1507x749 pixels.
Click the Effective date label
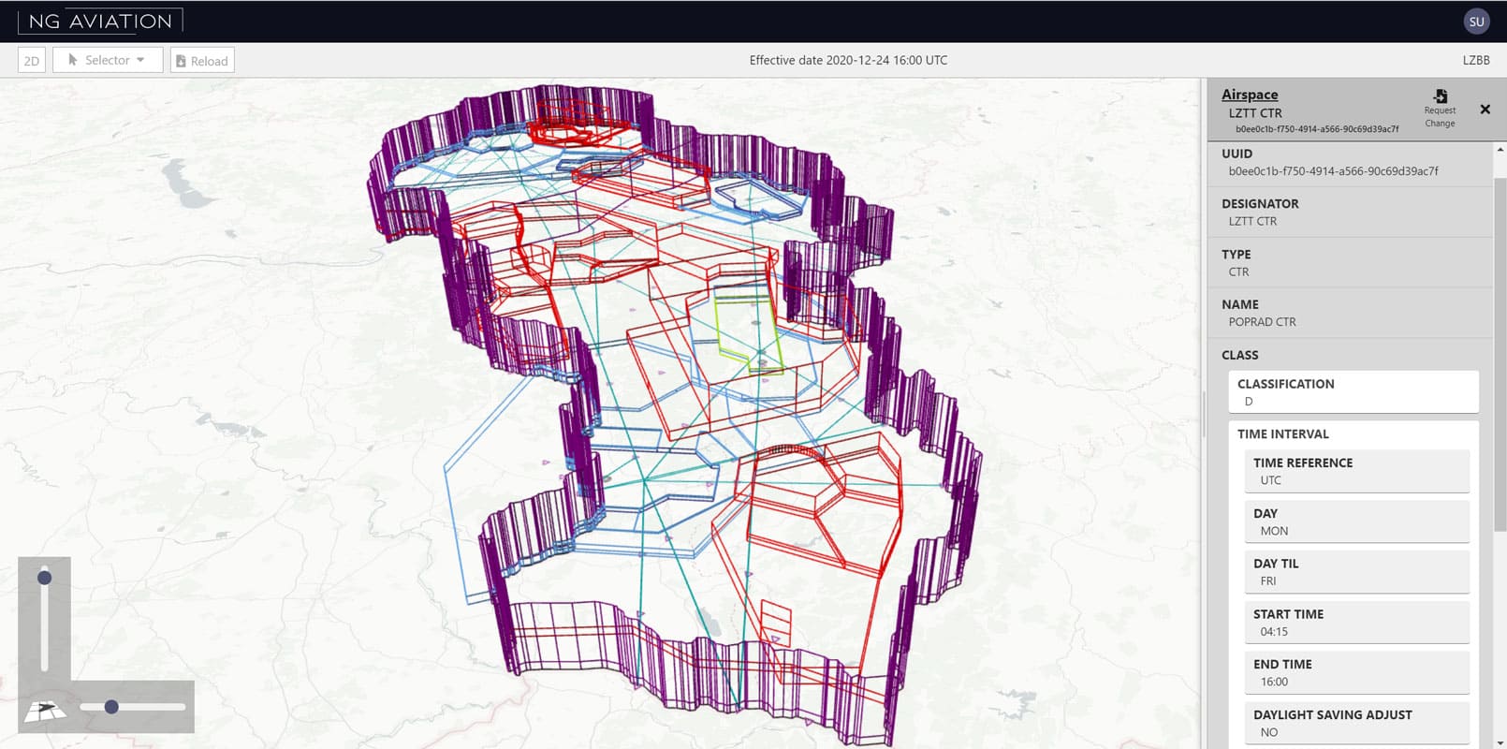tap(848, 60)
